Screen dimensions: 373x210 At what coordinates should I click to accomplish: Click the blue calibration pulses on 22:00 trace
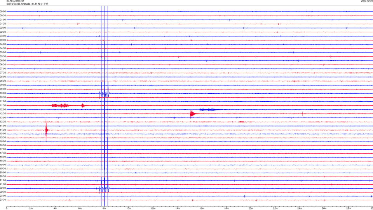coord(104,189)
